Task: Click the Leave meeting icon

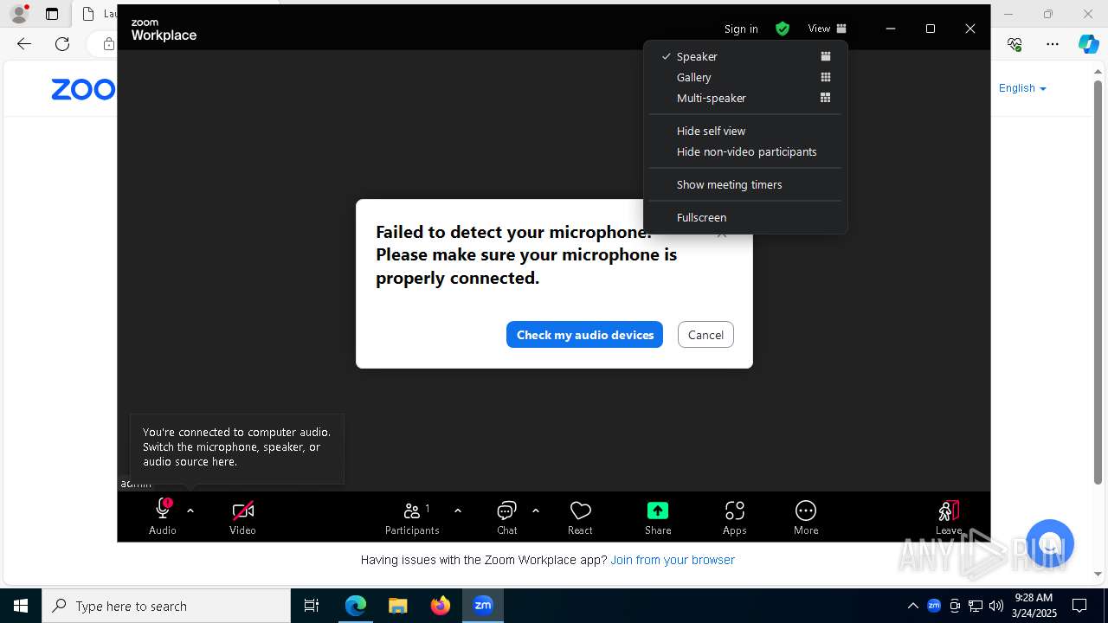Action: coord(949,517)
